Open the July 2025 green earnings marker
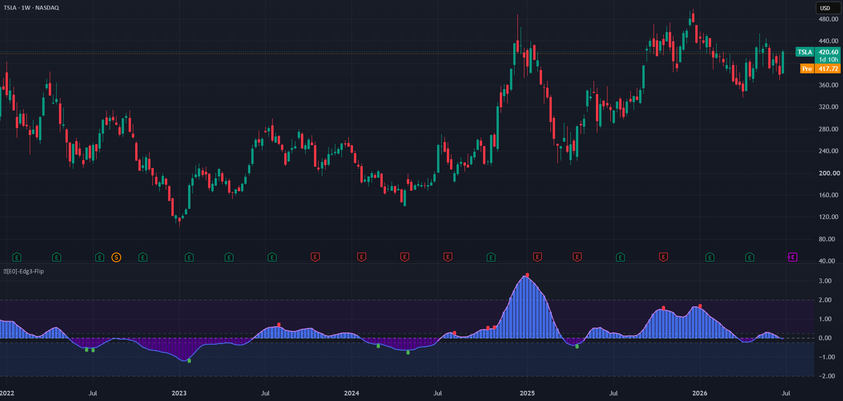Image resolution: width=843 pixels, height=401 pixels. [621, 257]
